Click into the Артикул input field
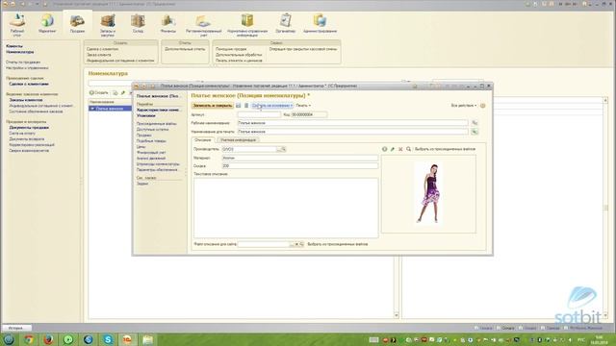 259,115
